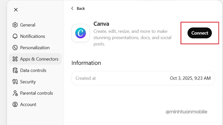Screen dimensions: 223x125
Task: Click the Created at information row
Action: click(x=143, y=78)
